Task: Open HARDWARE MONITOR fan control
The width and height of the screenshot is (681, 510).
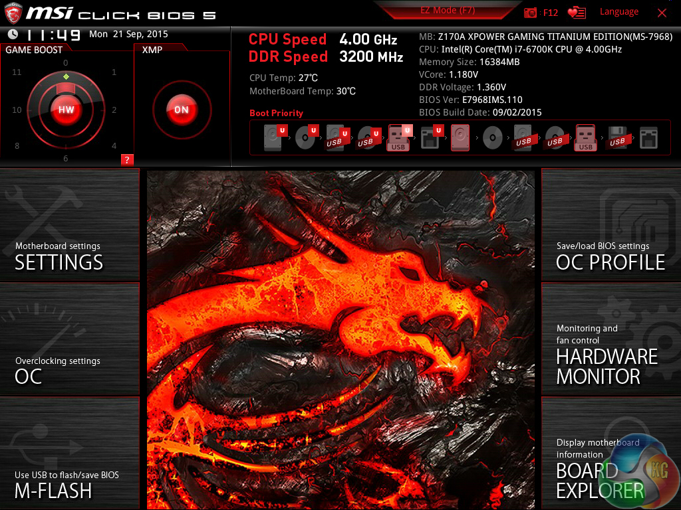Action: click(611, 339)
